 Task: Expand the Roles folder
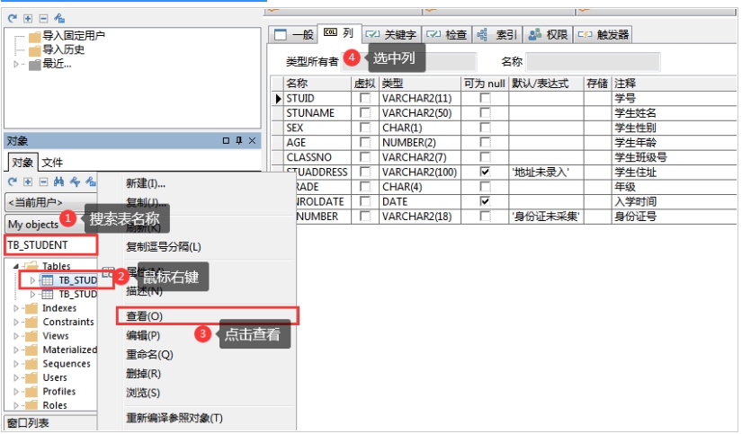click(16, 405)
